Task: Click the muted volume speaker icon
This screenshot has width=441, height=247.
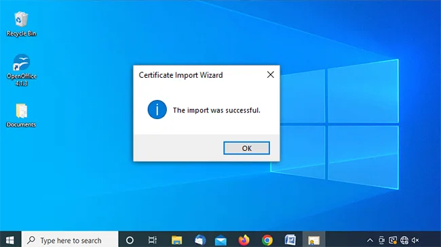Action: (x=415, y=240)
